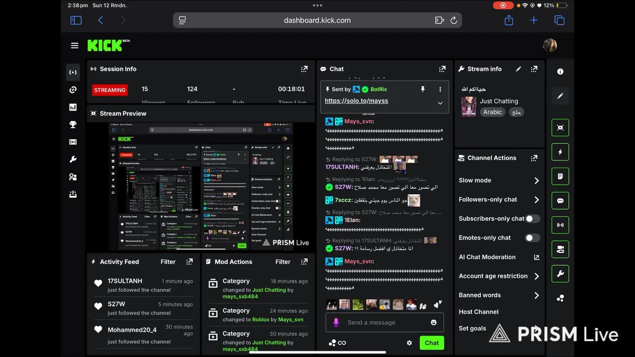Open Just Chatting link in Mod Actions first entry
Screen dimensions: 635x357
point(269,290)
